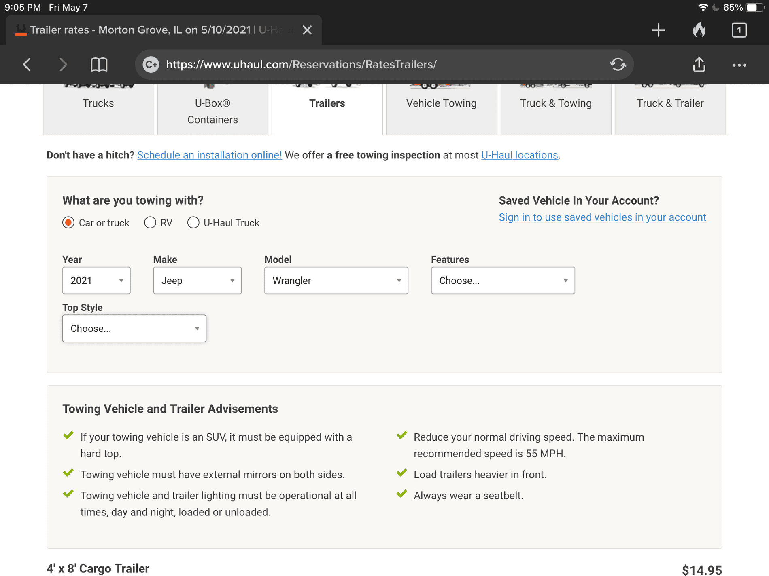The image size is (769, 576).
Task: Switch to the Truck & Towing tab
Action: (556, 109)
